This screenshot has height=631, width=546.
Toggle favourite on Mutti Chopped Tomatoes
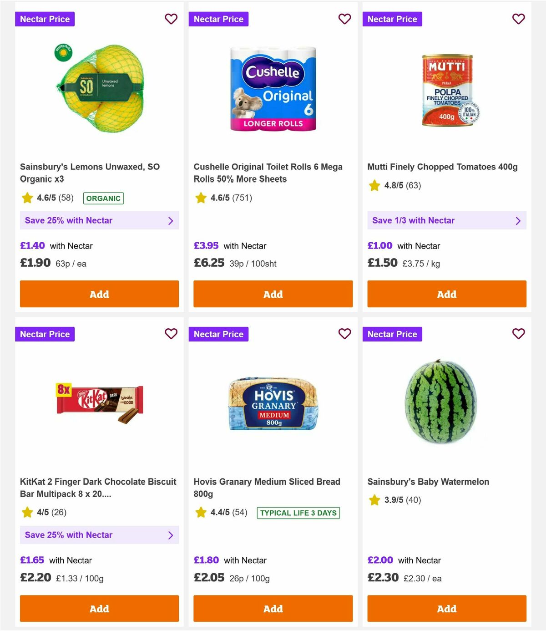pyautogui.click(x=518, y=19)
